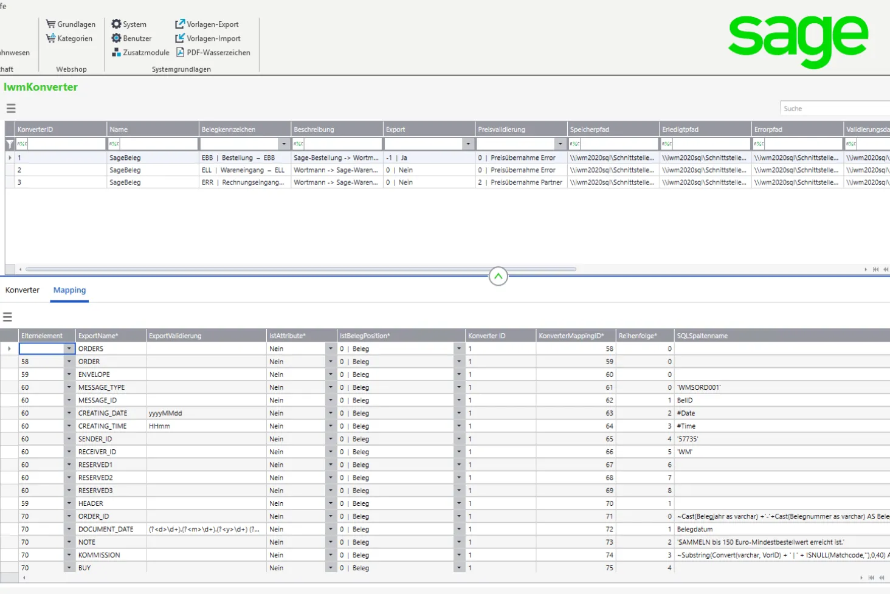The width and height of the screenshot is (890, 594).
Task: Click the Vorlagen-Import icon
Action: [180, 38]
